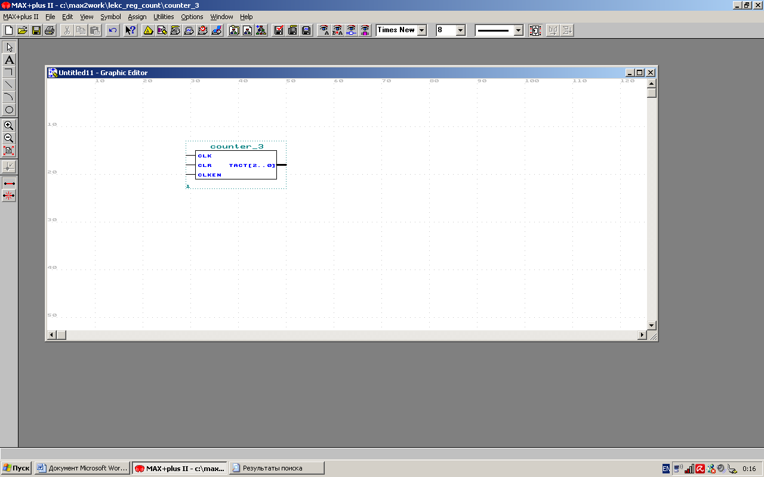Launch the Compiler window

(175, 30)
